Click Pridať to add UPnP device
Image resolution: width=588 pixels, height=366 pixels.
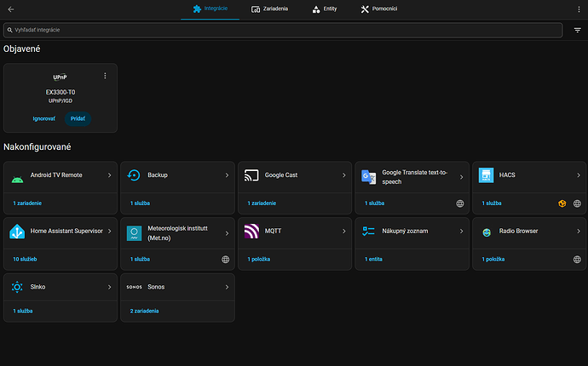pos(78,119)
